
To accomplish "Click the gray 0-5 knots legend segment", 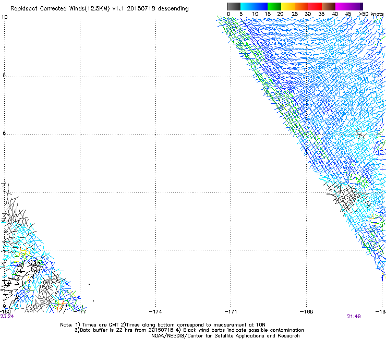I will click(234, 6).
